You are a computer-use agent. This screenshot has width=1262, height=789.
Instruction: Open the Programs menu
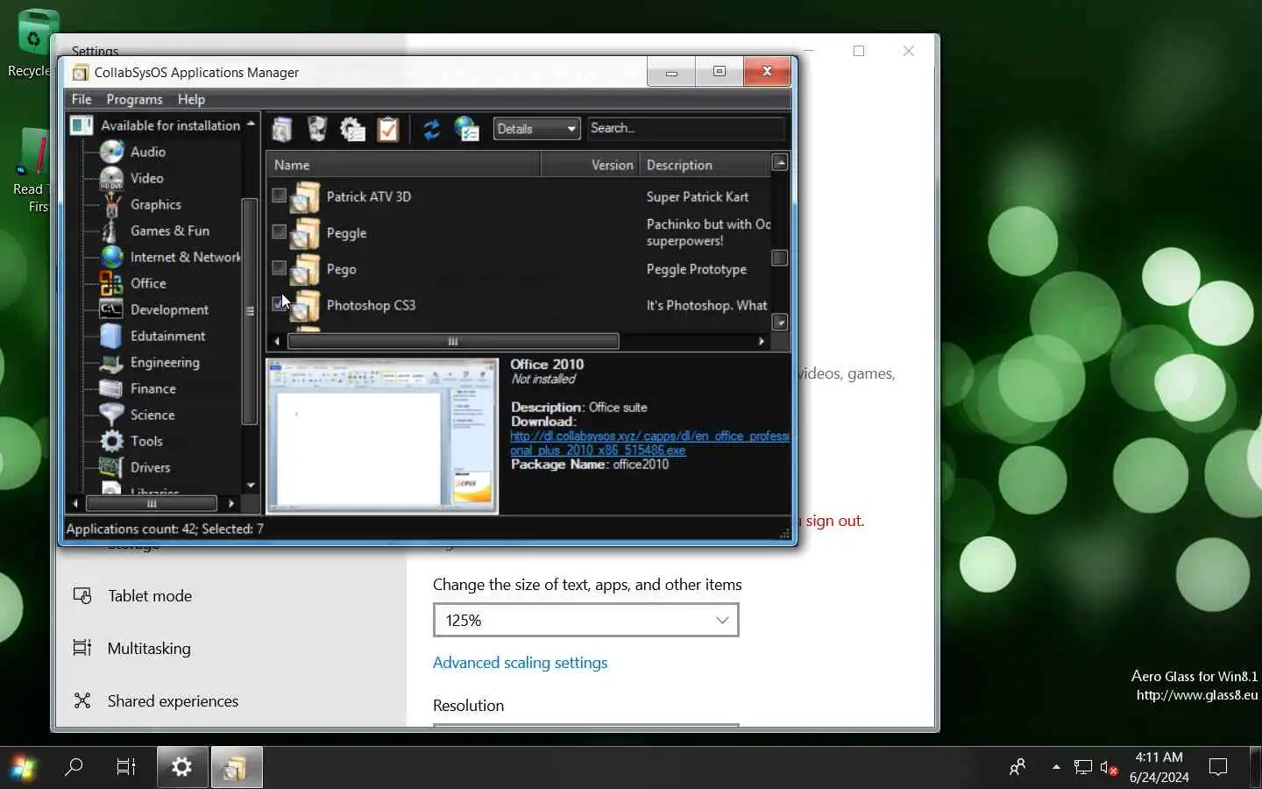134,99
